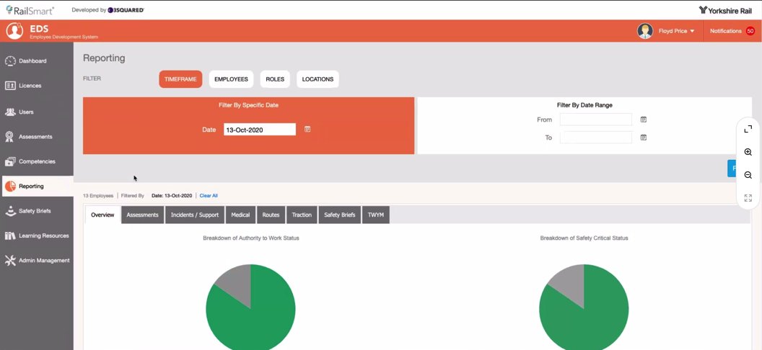Open the notifications badge showing 50
This screenshot has width=762, height=350.
pos(750,31)
